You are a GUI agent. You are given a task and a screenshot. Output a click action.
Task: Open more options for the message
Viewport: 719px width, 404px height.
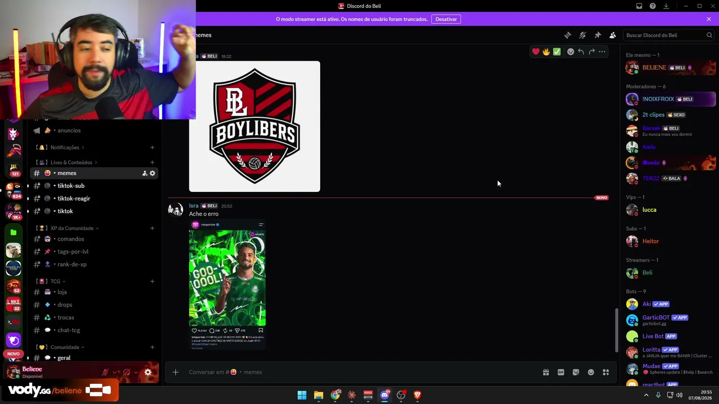click(602, 52)
